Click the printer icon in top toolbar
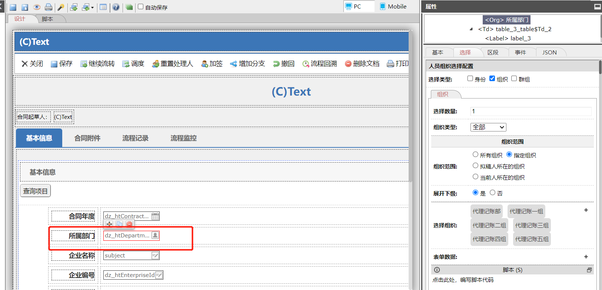This screenshot has height=290, width=602. (x=49, y=7)
